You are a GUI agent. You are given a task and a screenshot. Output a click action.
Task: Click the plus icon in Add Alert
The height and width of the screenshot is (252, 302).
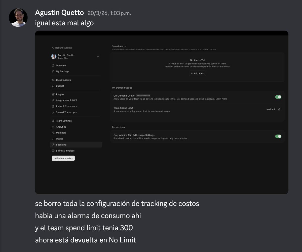pyautogui.click(x=192, y=74)
